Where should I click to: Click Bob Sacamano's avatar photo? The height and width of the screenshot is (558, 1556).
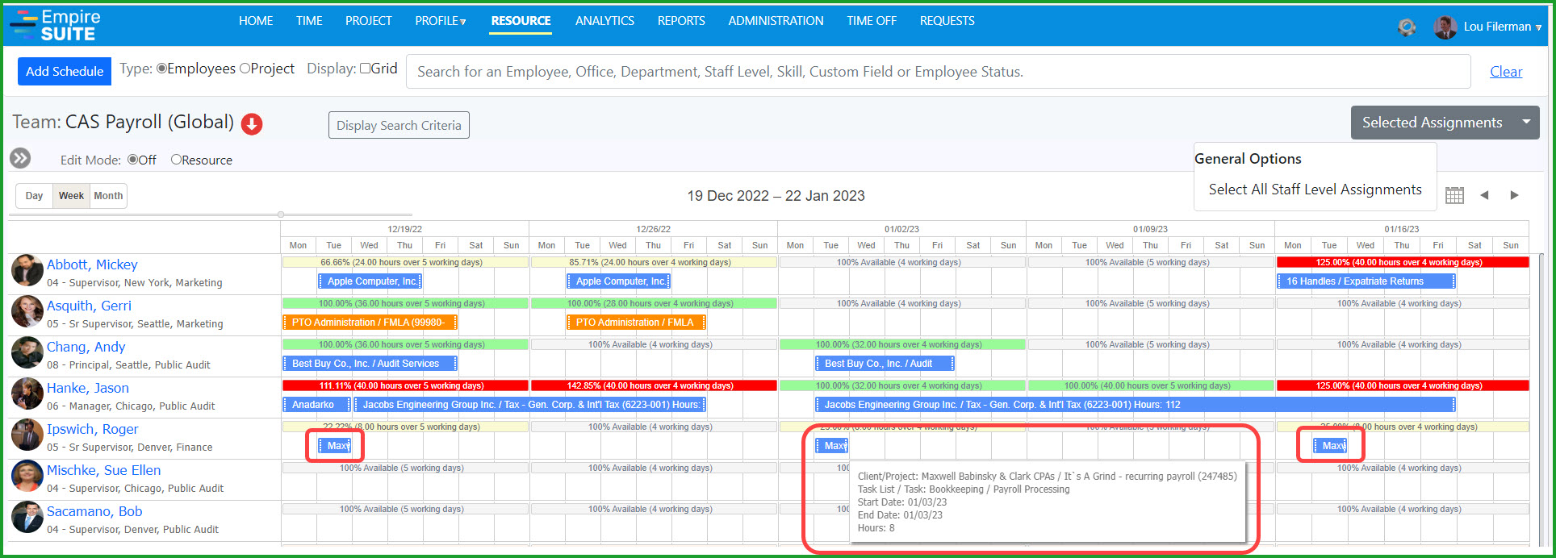[x=27, y=518]
